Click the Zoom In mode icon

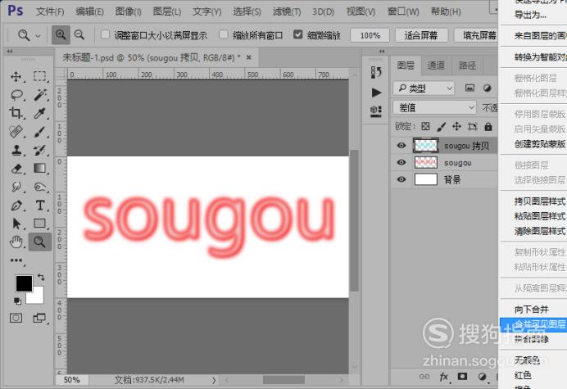[x=61, y=35]
